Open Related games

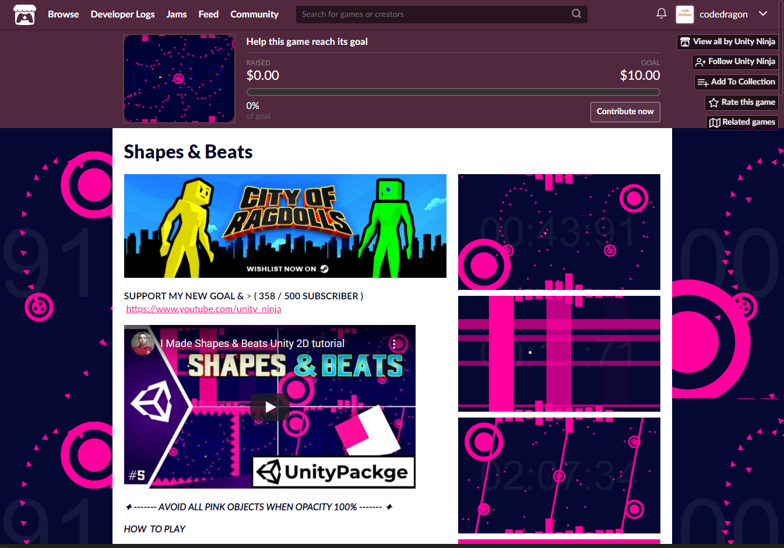click(x=743, y=122)
